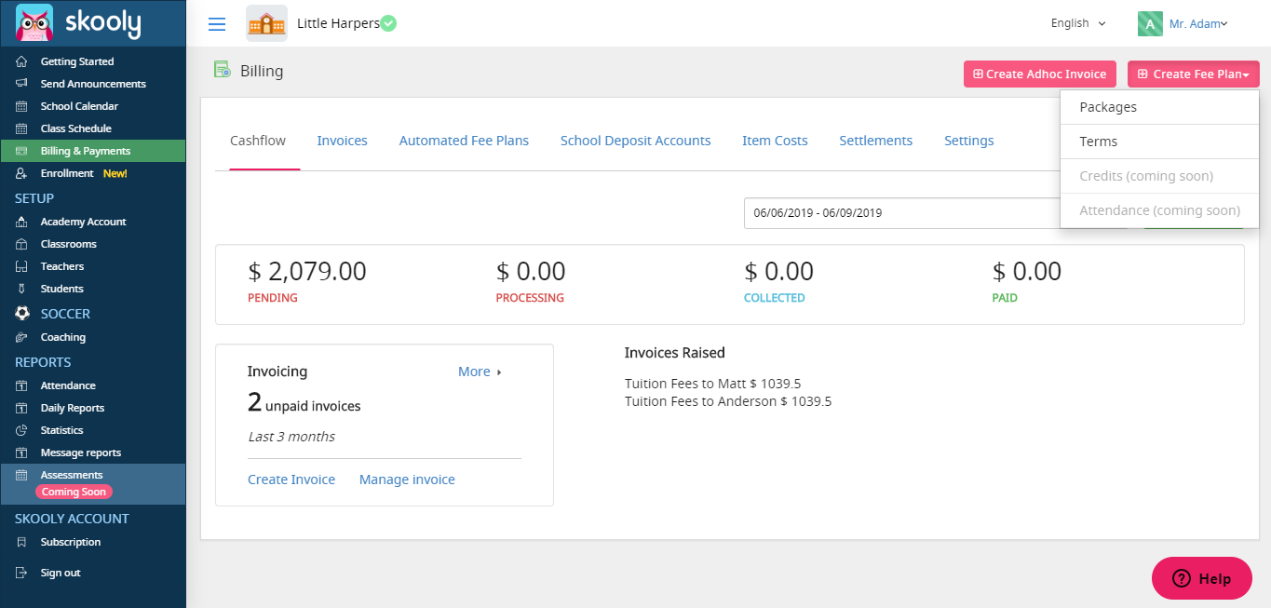Choose Attendance (coming soon) menu entry
The image size is (1271, 608).
coord(1159,210)
